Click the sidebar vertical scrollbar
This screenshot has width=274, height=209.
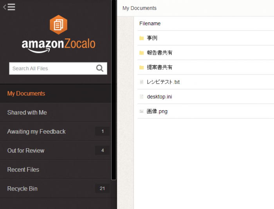click(114, 90)
